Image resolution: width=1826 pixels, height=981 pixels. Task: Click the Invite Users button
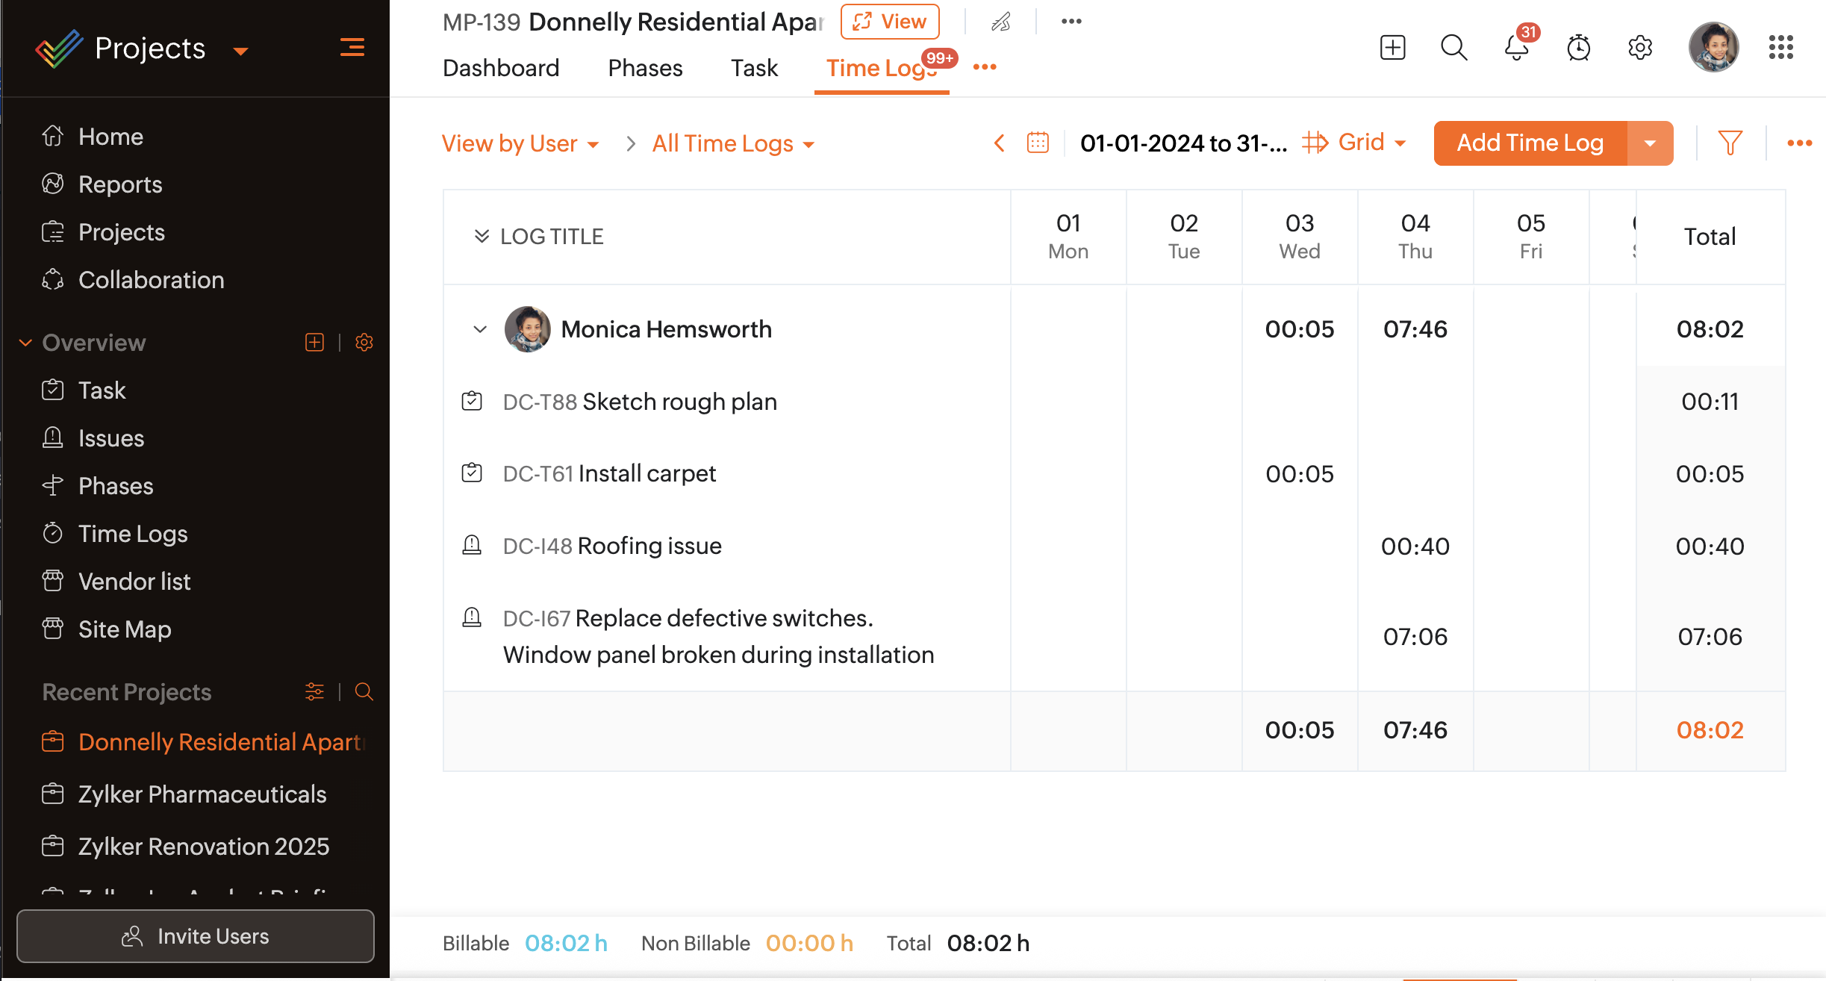[x=196, y=936]
